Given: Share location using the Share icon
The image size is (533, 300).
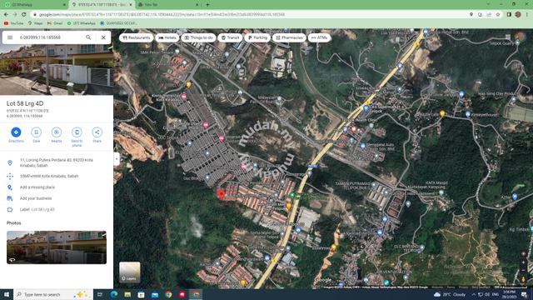Looking at the screenshot, I should (x=97, y=132).
